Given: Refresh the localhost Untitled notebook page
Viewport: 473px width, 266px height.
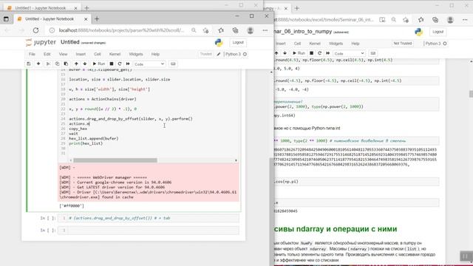Looking at the screenshot, I should 36,30.
